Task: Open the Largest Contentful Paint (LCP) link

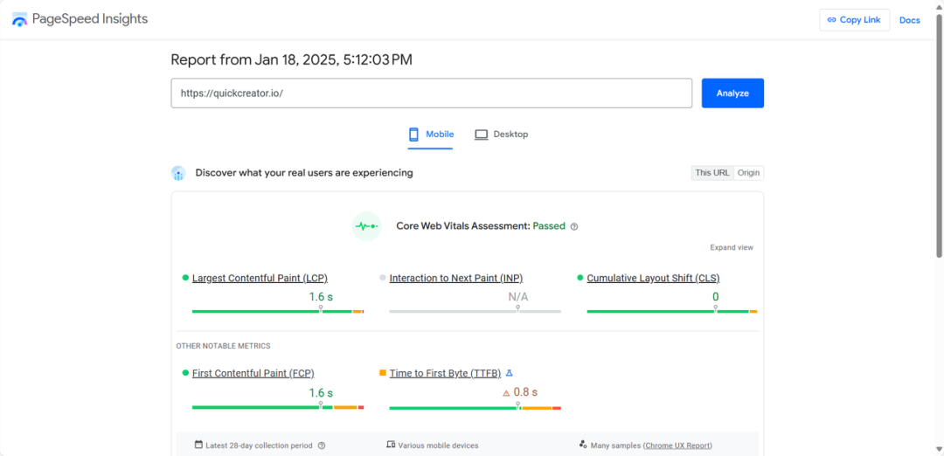Action: [x=260, y=278]
